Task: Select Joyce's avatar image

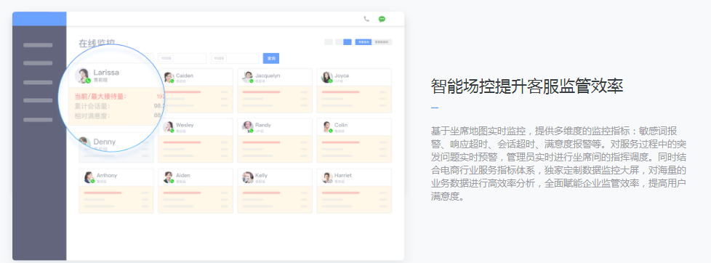Action: click(x=327, y=78)
